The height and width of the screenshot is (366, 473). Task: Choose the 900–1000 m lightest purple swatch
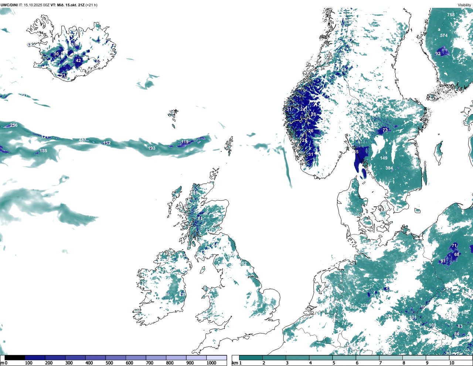pyautogui.click(x=196, y=358)
